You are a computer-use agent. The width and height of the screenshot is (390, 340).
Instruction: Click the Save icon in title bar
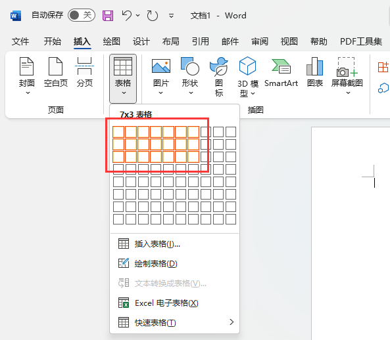click(x=108, y=16)
